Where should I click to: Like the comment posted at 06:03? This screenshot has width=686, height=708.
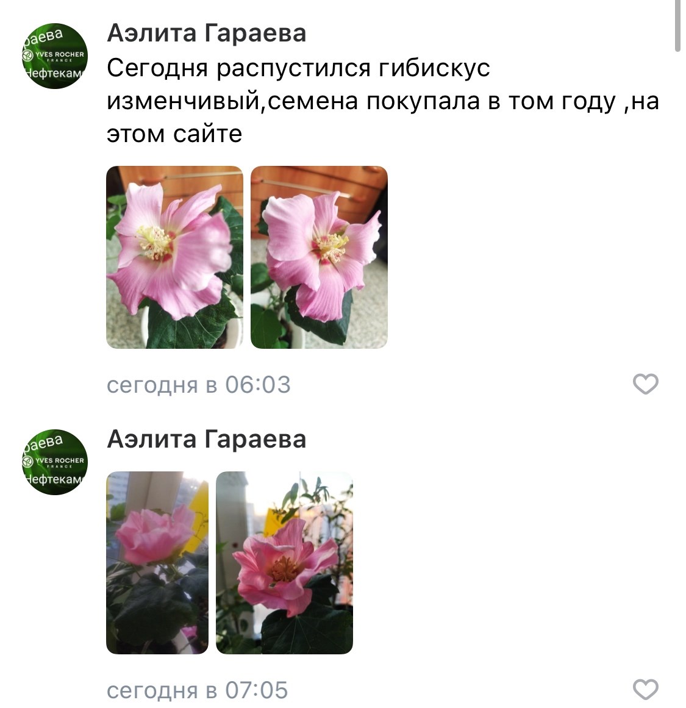pos(645,384)
